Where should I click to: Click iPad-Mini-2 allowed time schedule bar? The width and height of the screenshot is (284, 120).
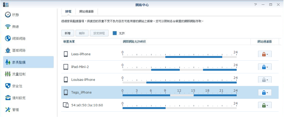point(179,70)
